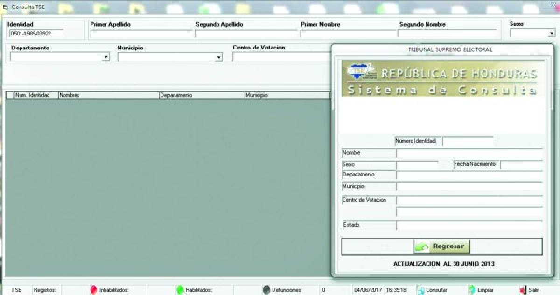This screenshot has height=295, width=560.
Task: Click the Estado field in the dialog
Action: [x=469, y=225]
